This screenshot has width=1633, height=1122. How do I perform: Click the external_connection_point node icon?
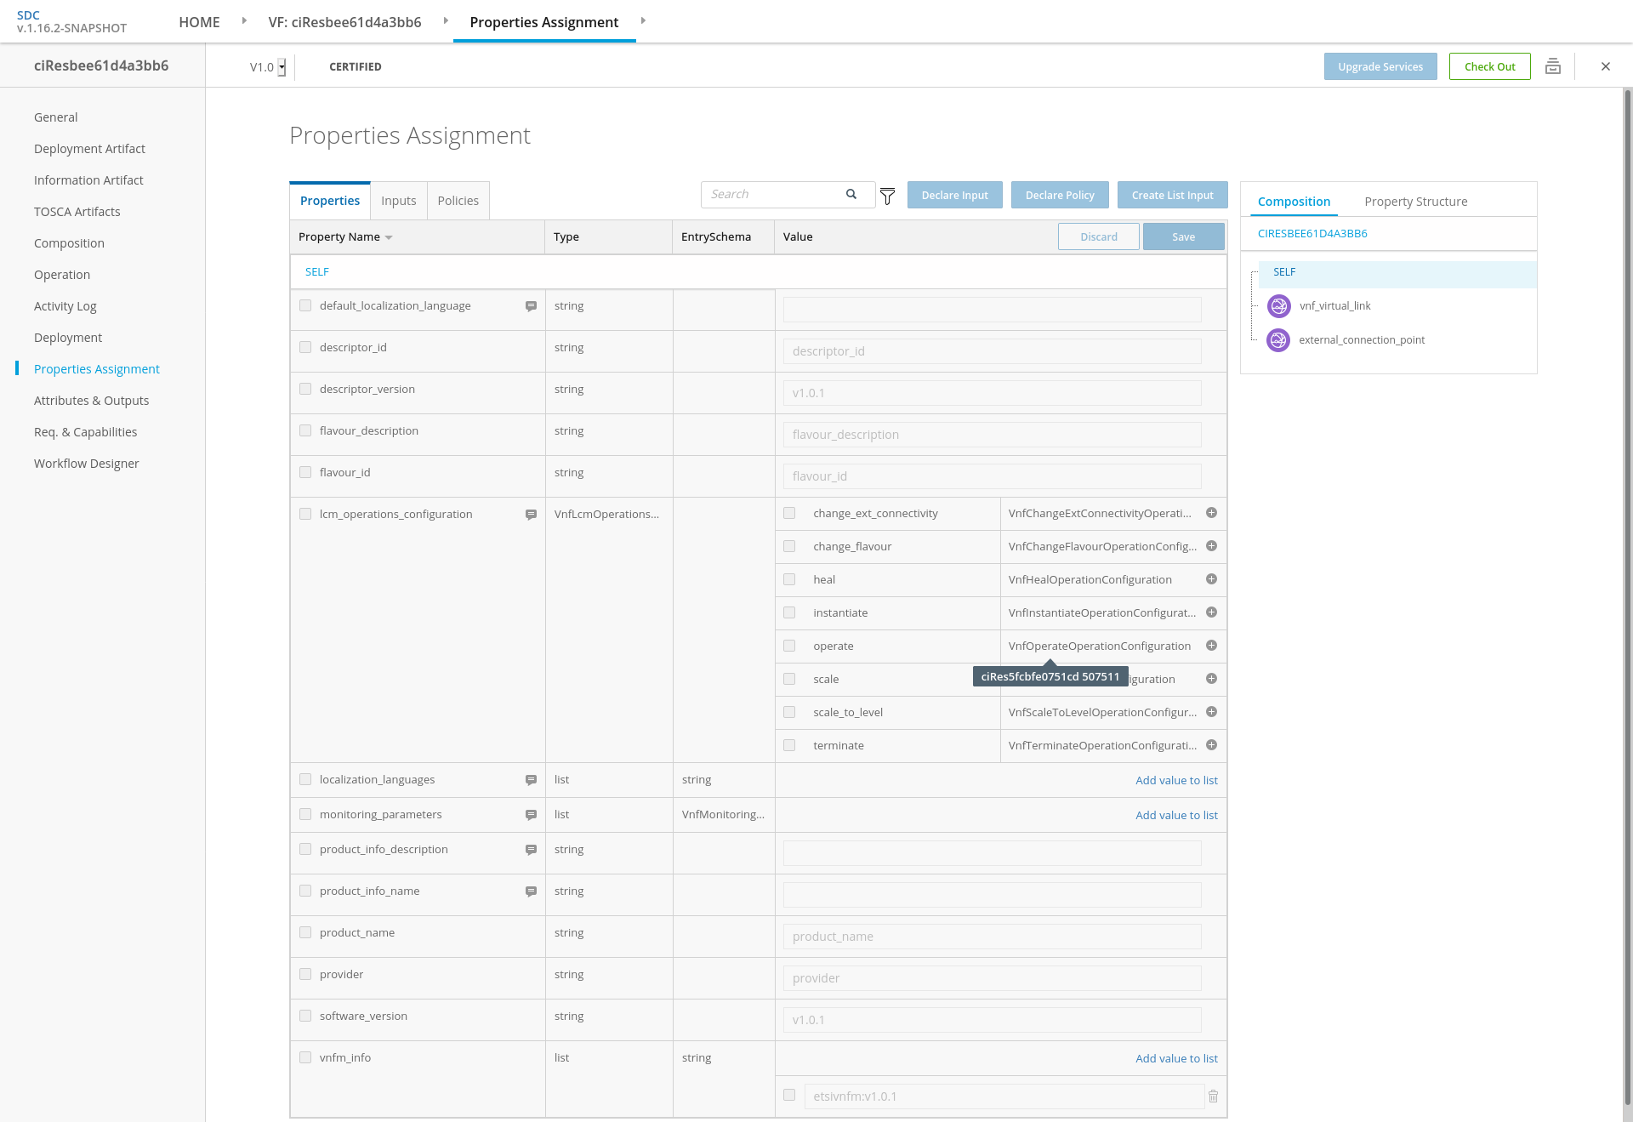(1278, 340)
